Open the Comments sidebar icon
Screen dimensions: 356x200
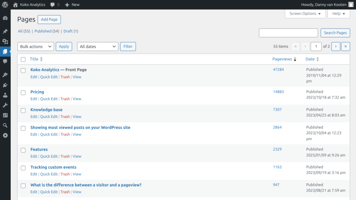5,61
